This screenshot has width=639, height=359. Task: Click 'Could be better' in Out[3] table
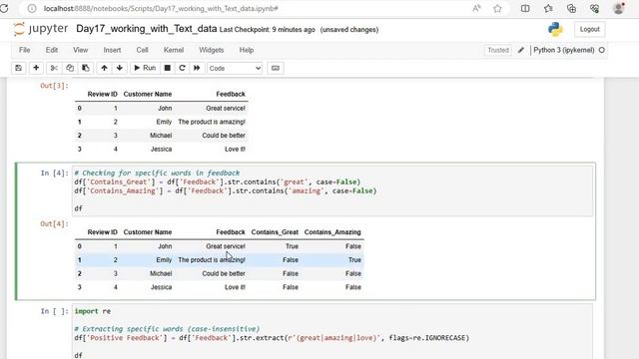[224, 136]
